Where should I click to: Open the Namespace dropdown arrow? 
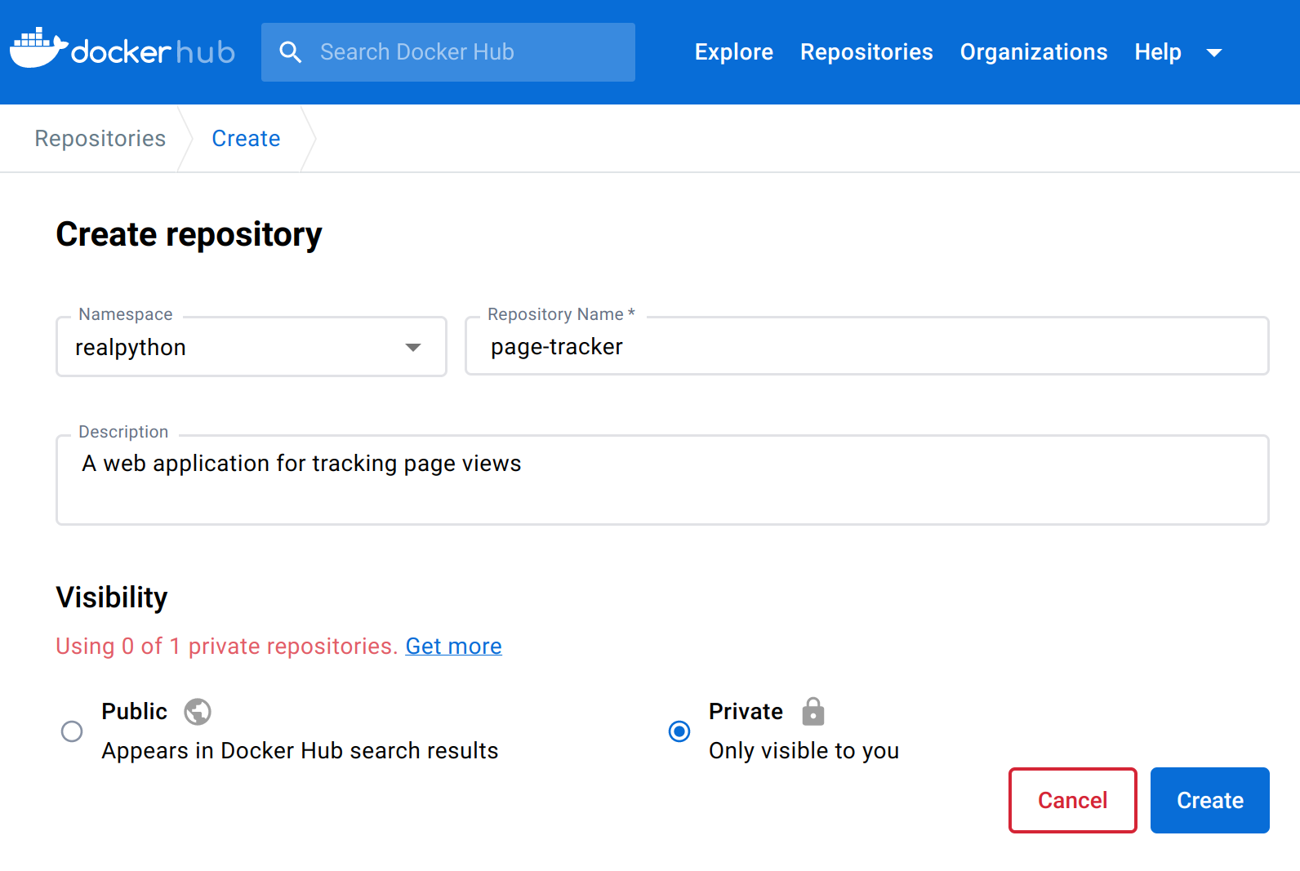point(413,348)
